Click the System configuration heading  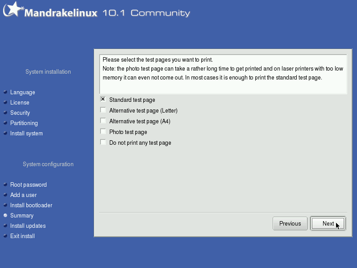[x=48, y=164]
